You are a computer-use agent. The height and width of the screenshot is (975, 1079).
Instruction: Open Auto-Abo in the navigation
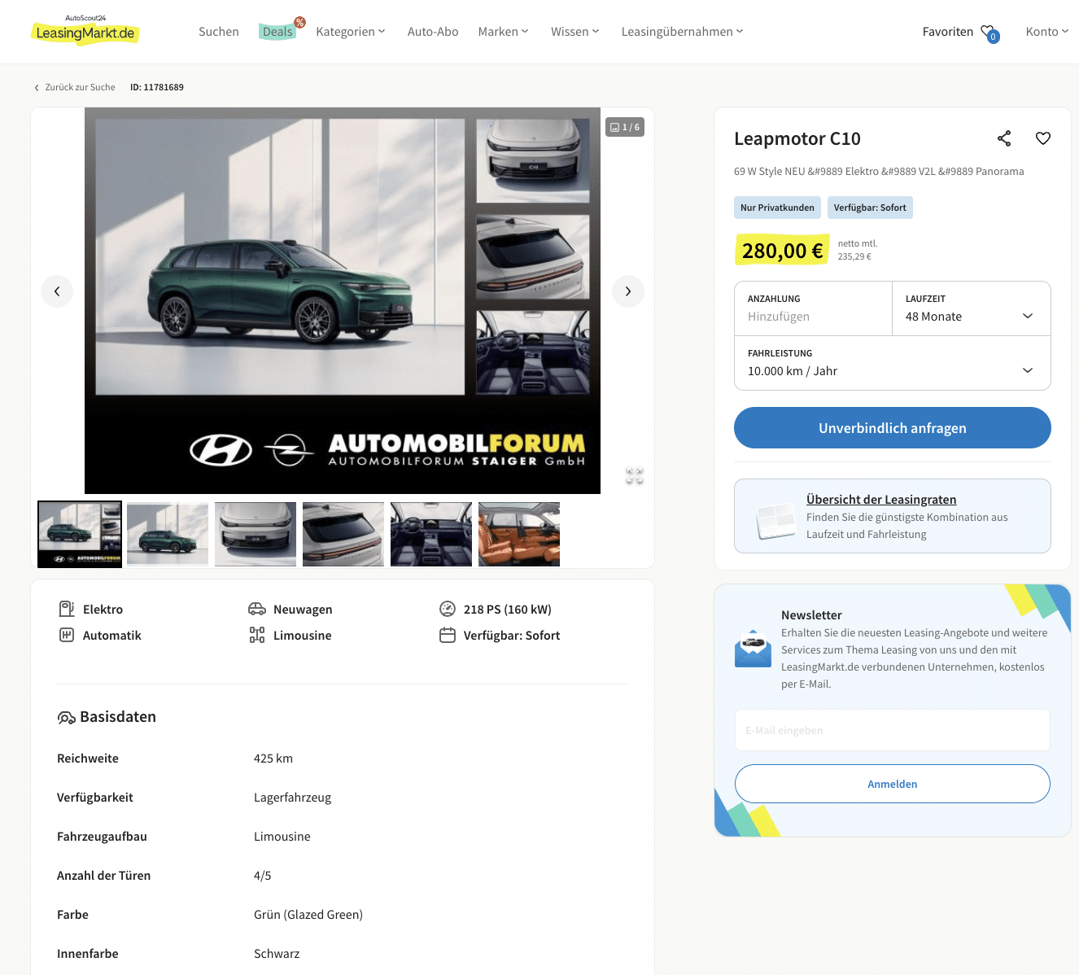click(x=433, y=32)
